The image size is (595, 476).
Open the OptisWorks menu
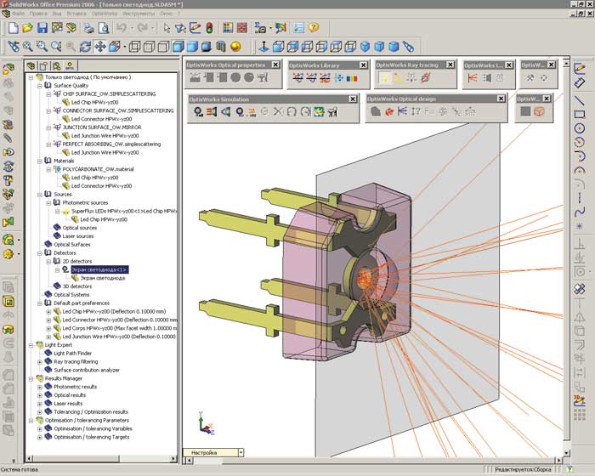point(105,14)
